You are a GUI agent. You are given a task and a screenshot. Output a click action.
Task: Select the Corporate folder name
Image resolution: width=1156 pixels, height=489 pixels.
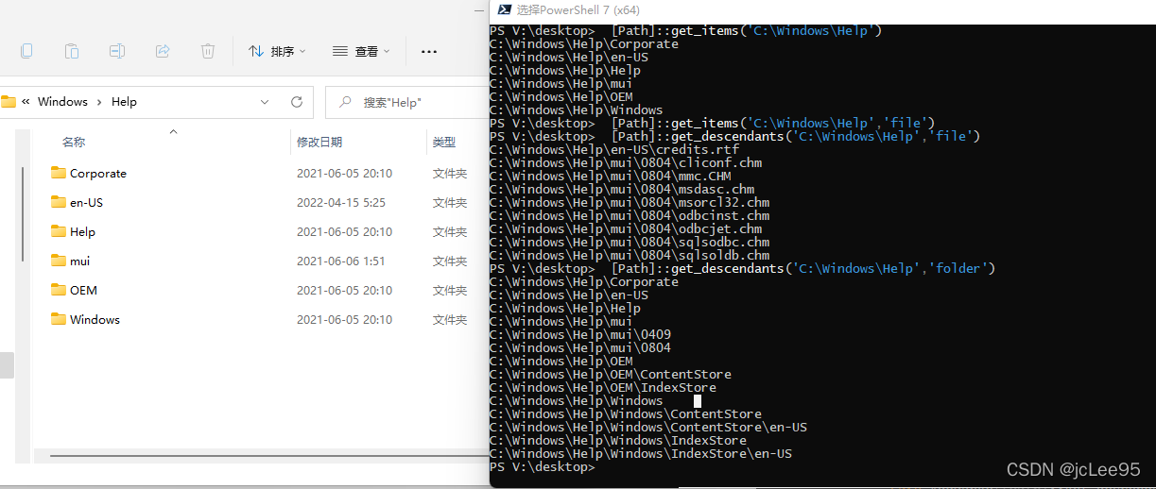pyautogui.click(x=98, y=174)
